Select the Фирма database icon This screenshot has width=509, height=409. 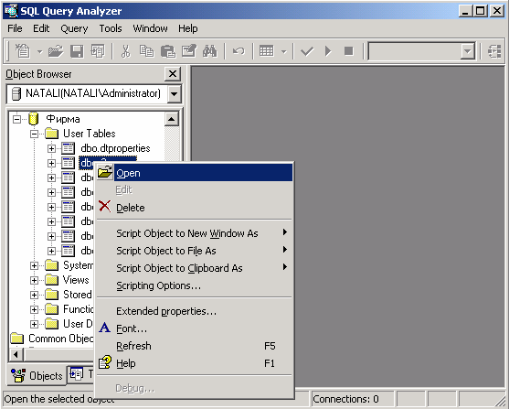[x=34, y=119]
